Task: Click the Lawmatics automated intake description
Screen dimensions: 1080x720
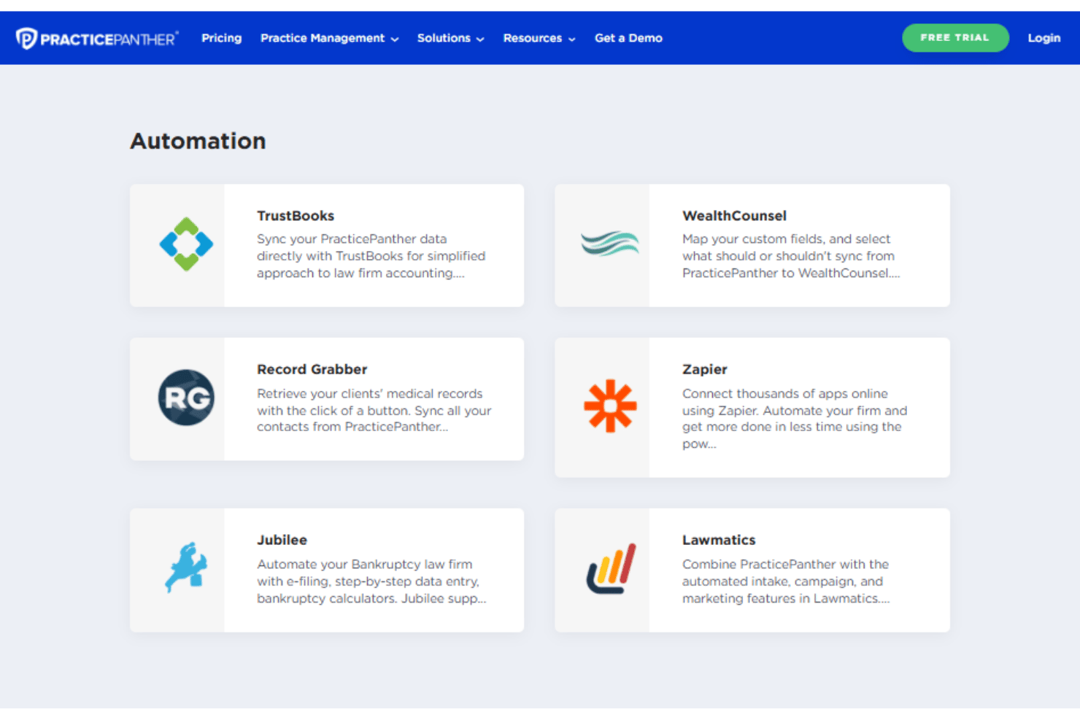Action: pyautogui.click(x=786, y=581)
